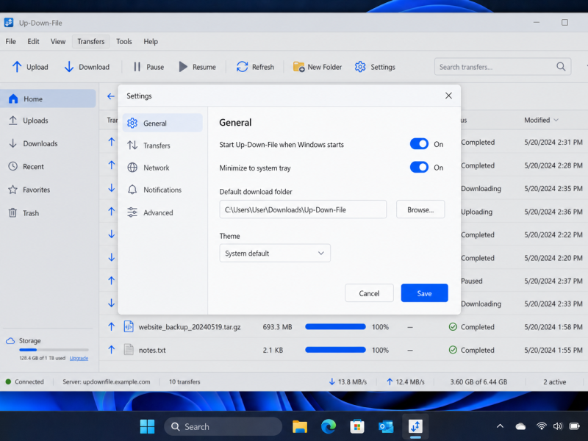This screenshot has width=588, height=441.
Task: Click the Completed check icon for notes.txt
Action: click(453, 350)
